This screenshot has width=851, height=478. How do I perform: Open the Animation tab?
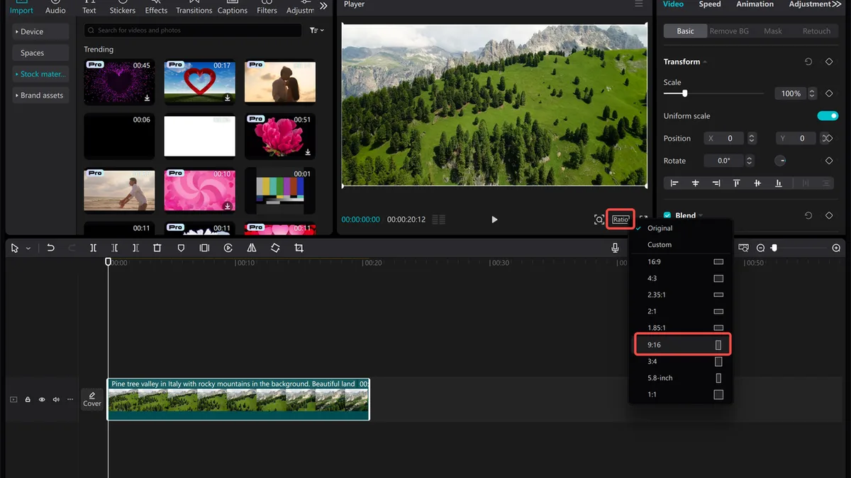(755, 4)
